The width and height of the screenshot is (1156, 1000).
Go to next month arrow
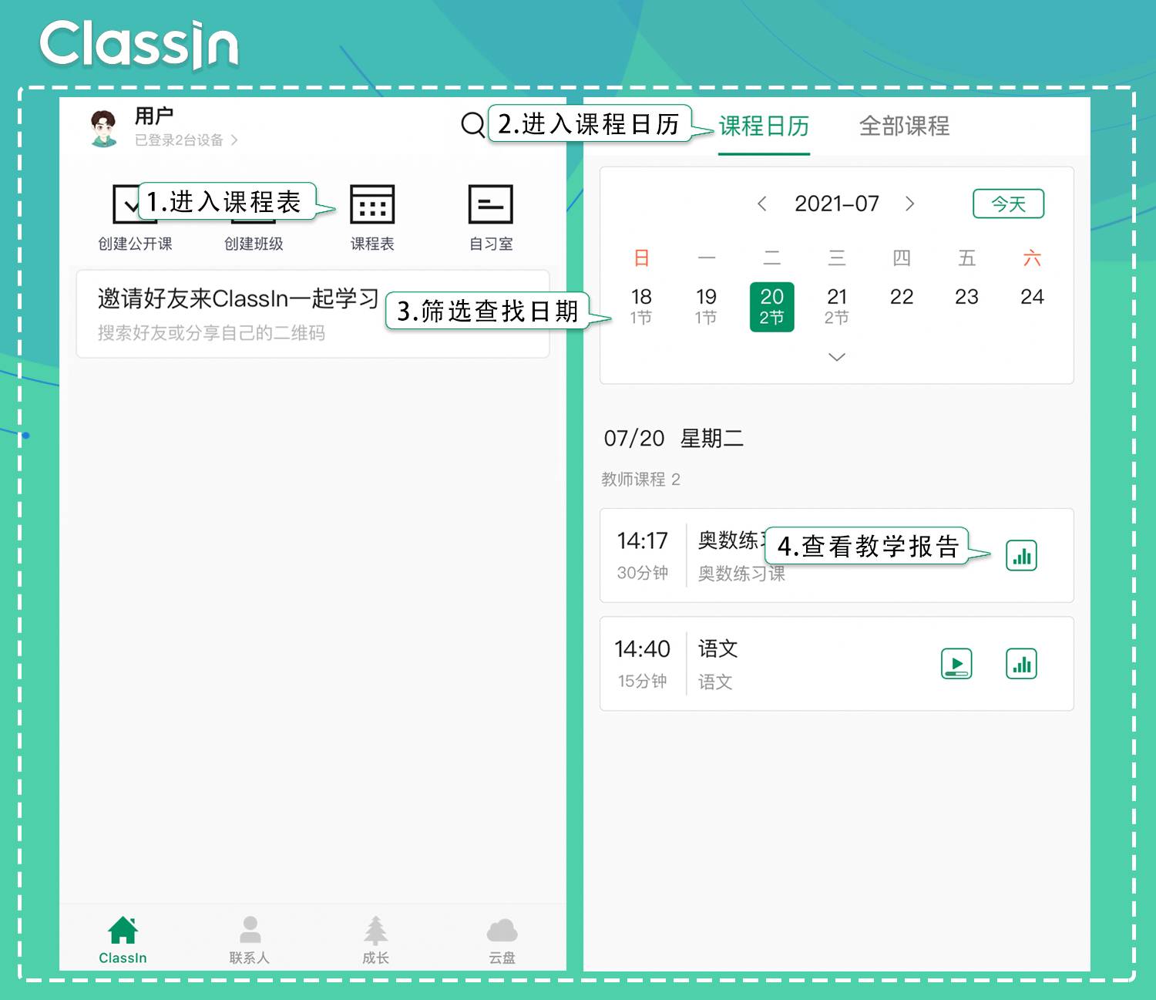910,204
